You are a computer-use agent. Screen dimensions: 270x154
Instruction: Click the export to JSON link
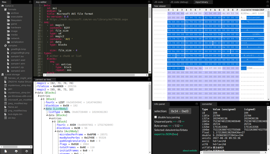pyautogui.click(x=163, y=134)
